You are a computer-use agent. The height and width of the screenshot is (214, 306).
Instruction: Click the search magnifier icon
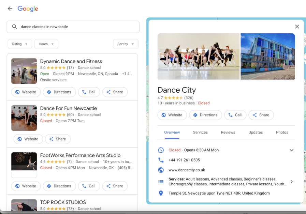(x=14, y=27)
